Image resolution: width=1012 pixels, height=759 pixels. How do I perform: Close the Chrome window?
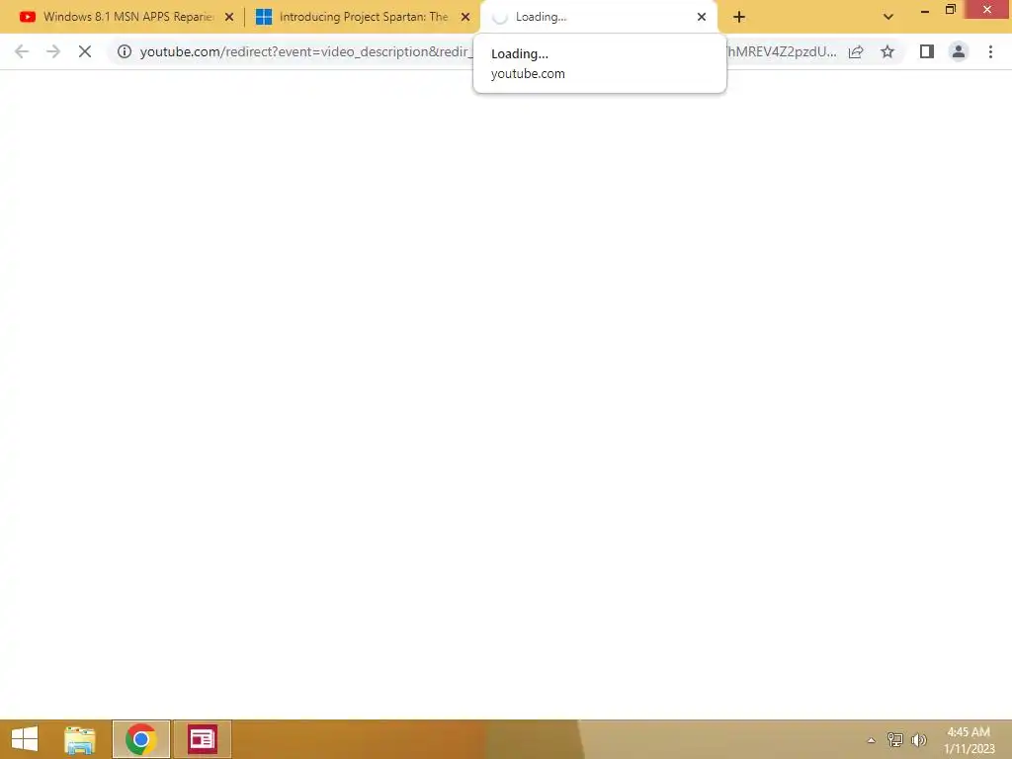pos(987,10)
